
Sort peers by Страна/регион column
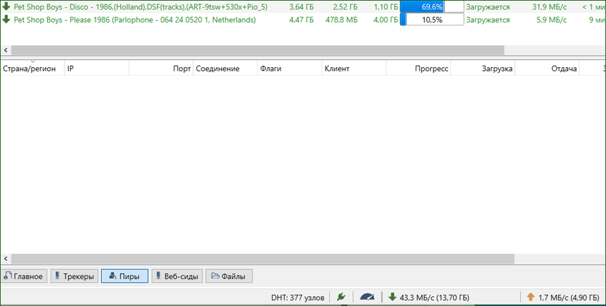[33, 69]
